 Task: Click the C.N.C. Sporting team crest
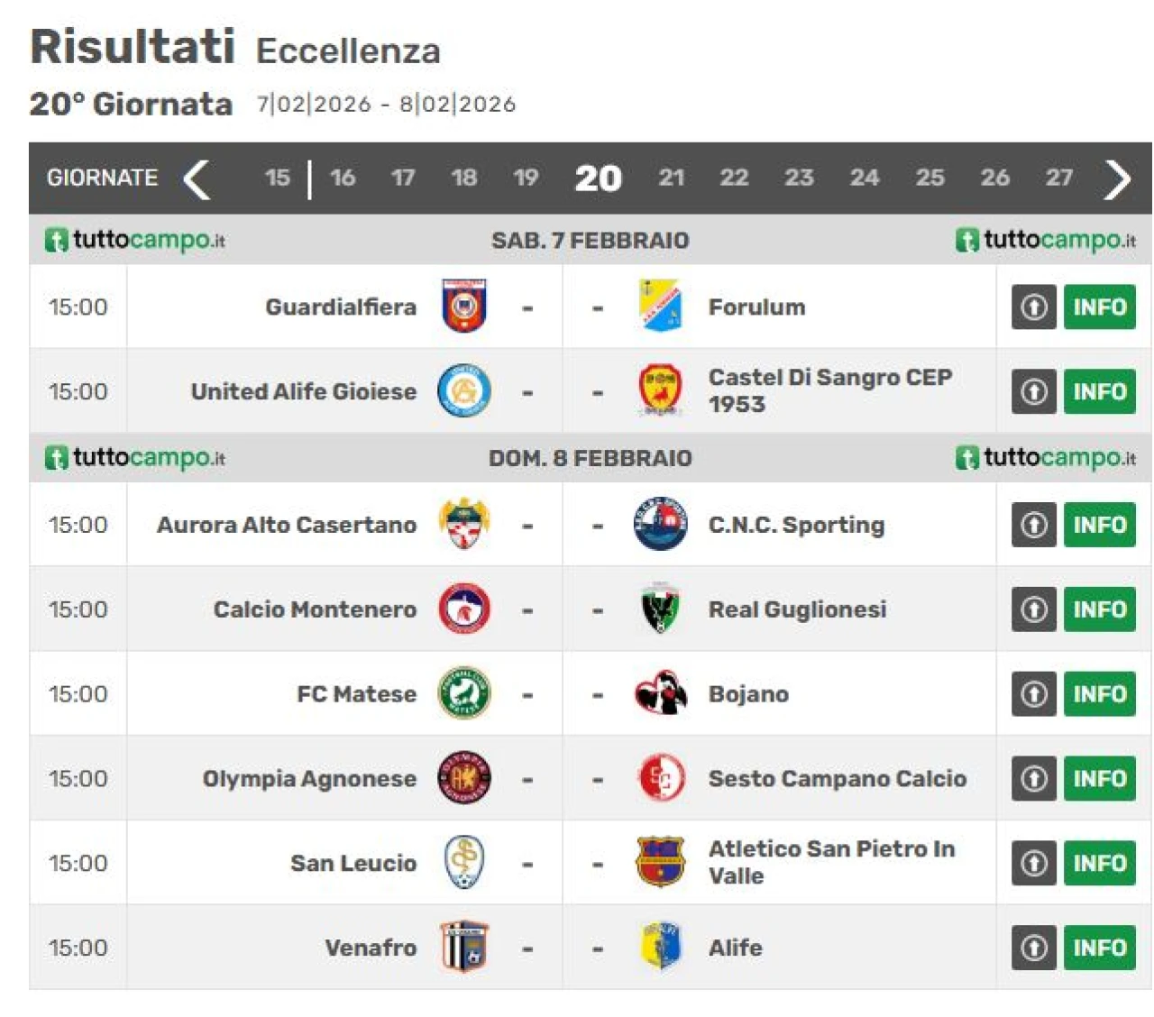click(660, 525)
